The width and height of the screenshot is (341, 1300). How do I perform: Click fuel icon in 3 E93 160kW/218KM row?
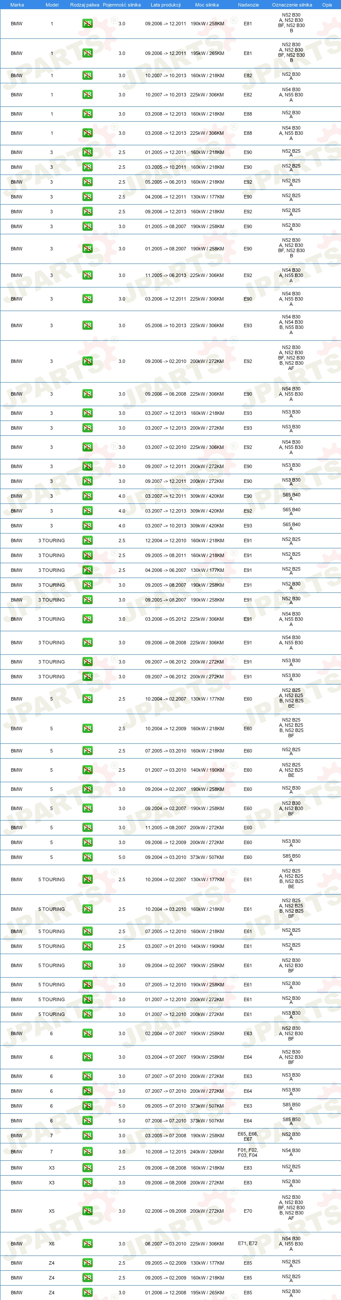[87, 413]
